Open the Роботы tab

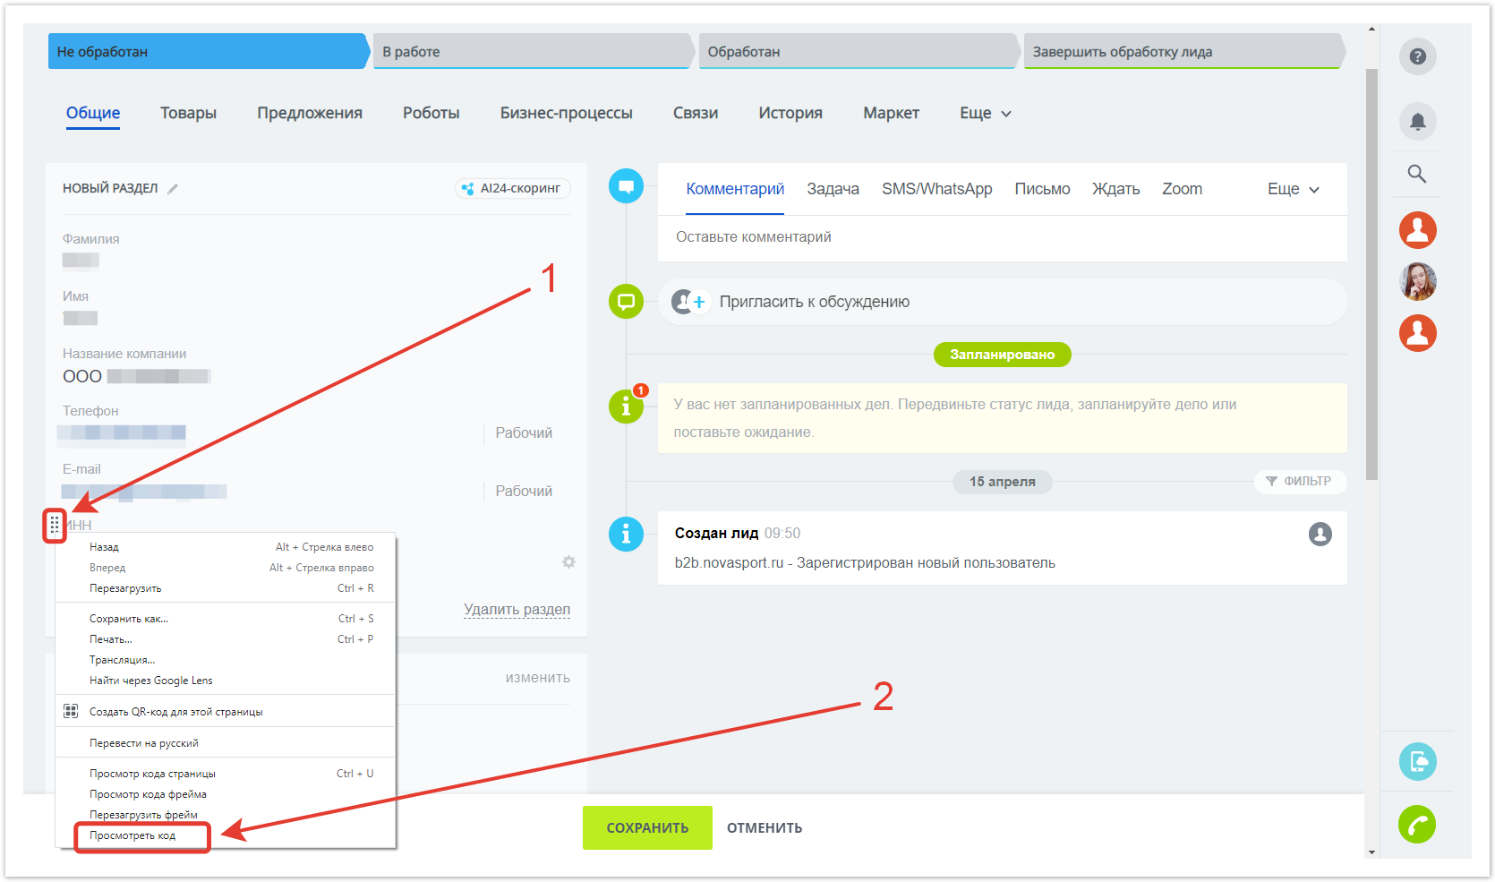[x=431, y=113]
